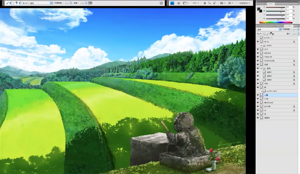Image resolution: width=300 pixels, height=174 pixels.
Task: Switch to the パス (Paths) tab
Action: click(281, 26)
